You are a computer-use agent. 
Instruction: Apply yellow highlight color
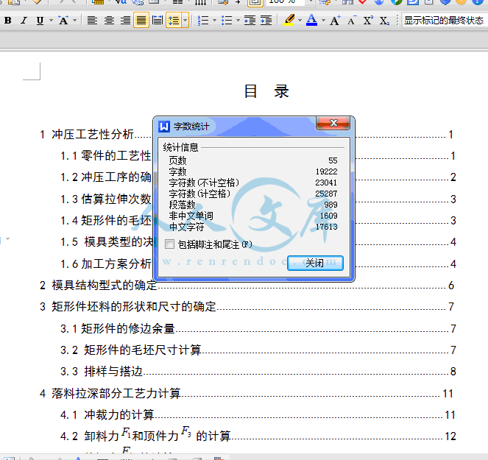[x=289, y=21]
